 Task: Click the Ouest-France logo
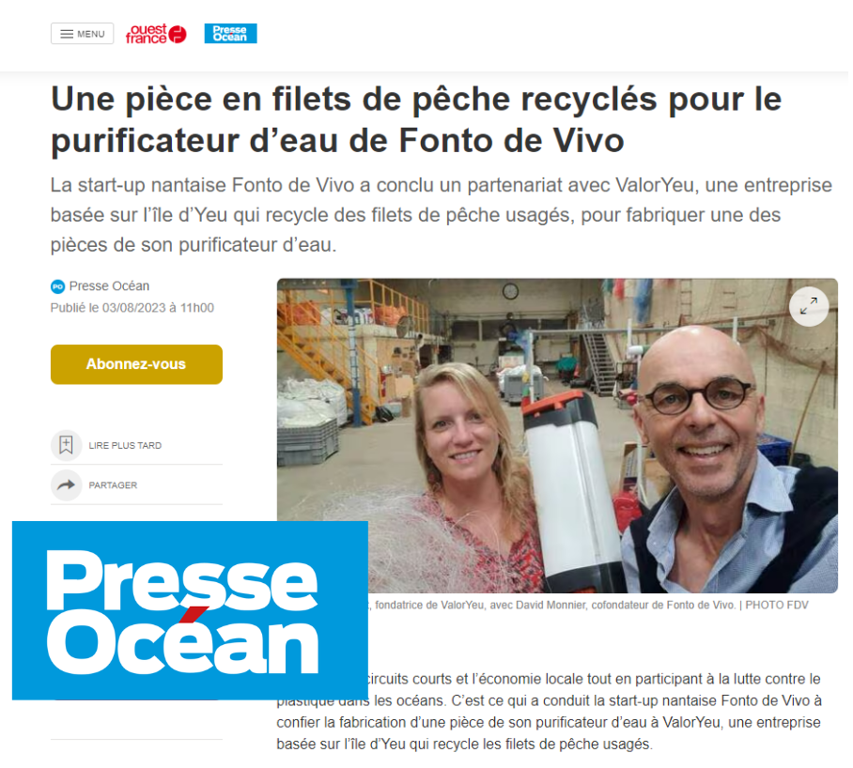tap(156, 34)
